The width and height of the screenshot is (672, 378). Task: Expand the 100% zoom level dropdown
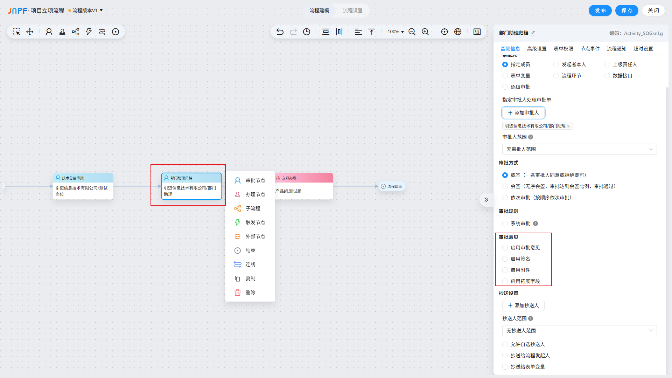[395, 32]
